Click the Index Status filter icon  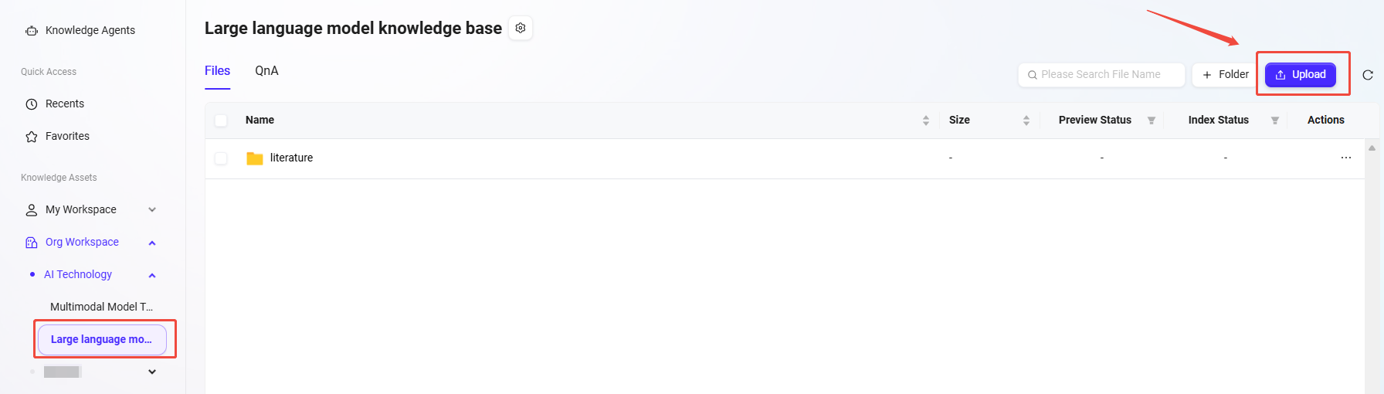(1275, 121)
